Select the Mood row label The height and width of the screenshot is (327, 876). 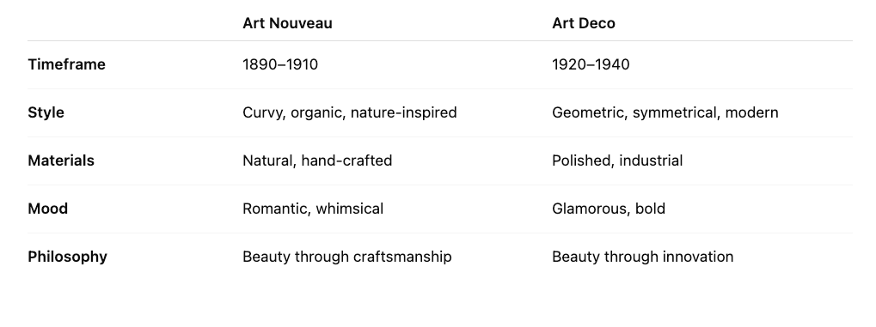point(47,209)
